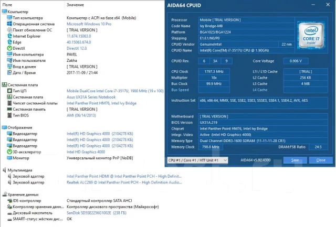The image size is (336, 227).
Task: Click the system memory row icon
Action: [x=9, y=109]
